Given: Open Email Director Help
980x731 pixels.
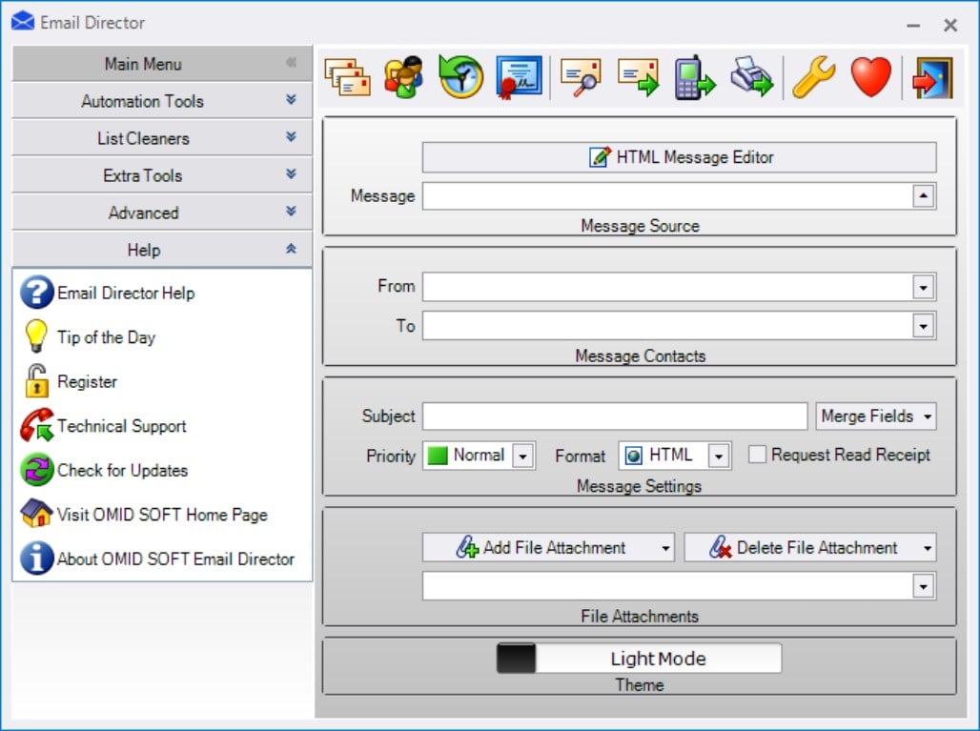Looking at the screenshot, I should (x=126, y=293).
